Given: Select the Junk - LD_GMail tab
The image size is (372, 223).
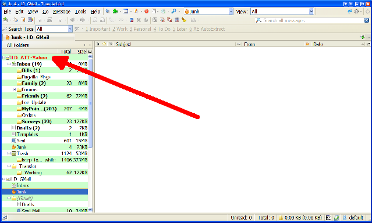Looking at the screenshot, I should coord(38,37).
